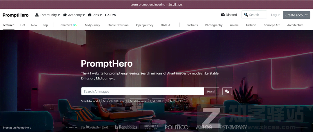Click the Create account button
The image size is (313, 132).
(x=296, y=15)
